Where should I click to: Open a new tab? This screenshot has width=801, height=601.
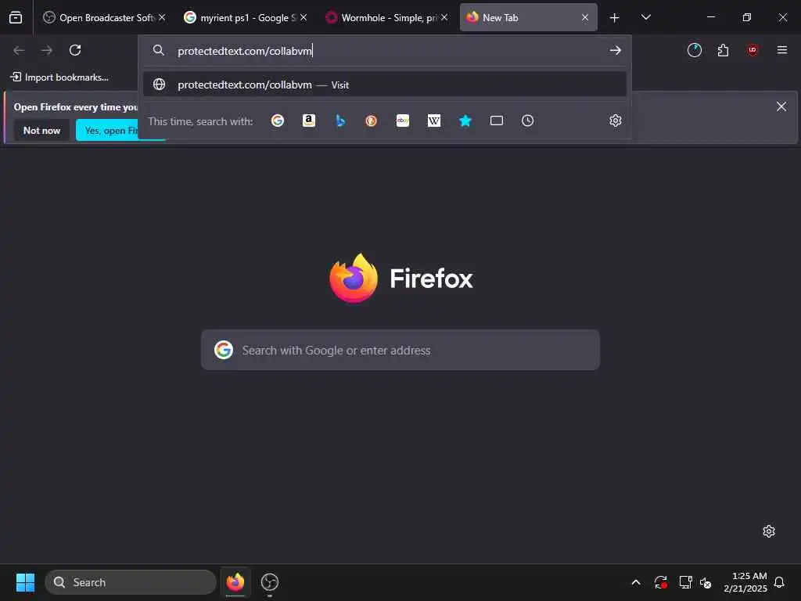click(x=614, y=18)
